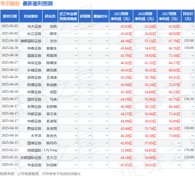Click the 2025预测净利润 column header

121,16
